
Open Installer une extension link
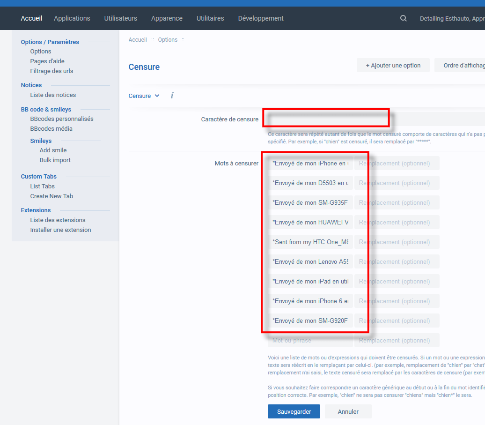point(61,230)
